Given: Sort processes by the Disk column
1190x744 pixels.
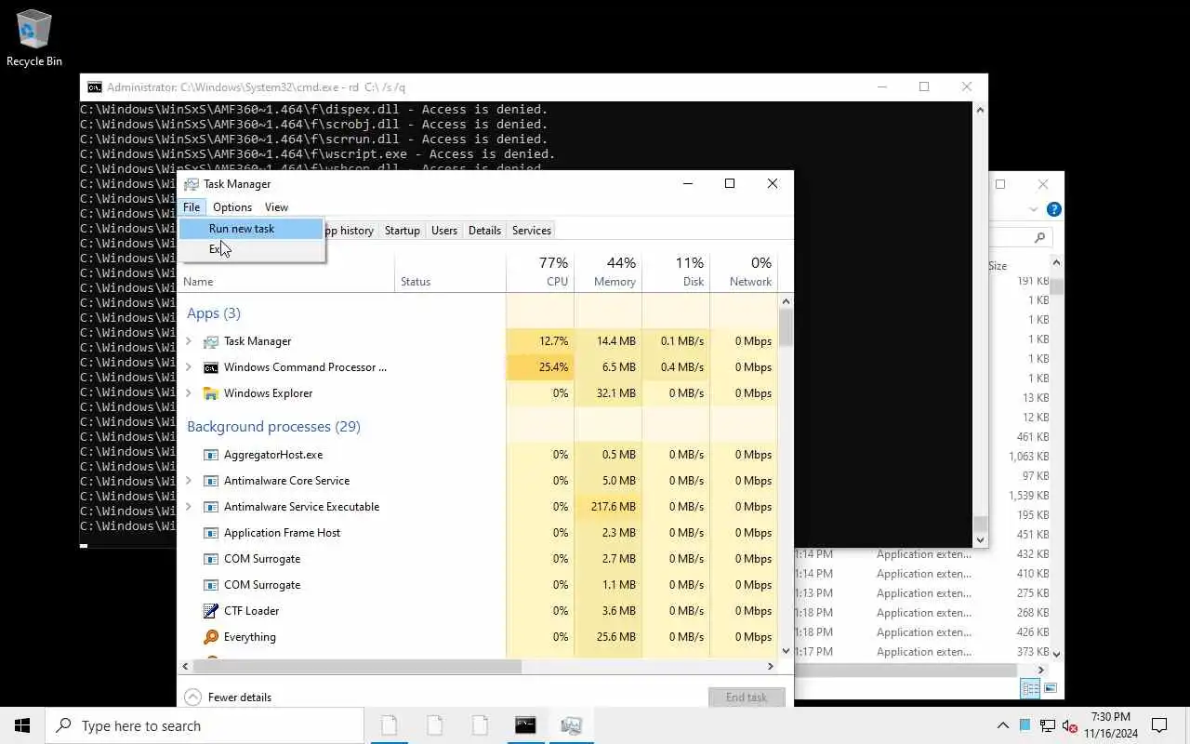Looking at the screenshot, I should pos(676,272).
